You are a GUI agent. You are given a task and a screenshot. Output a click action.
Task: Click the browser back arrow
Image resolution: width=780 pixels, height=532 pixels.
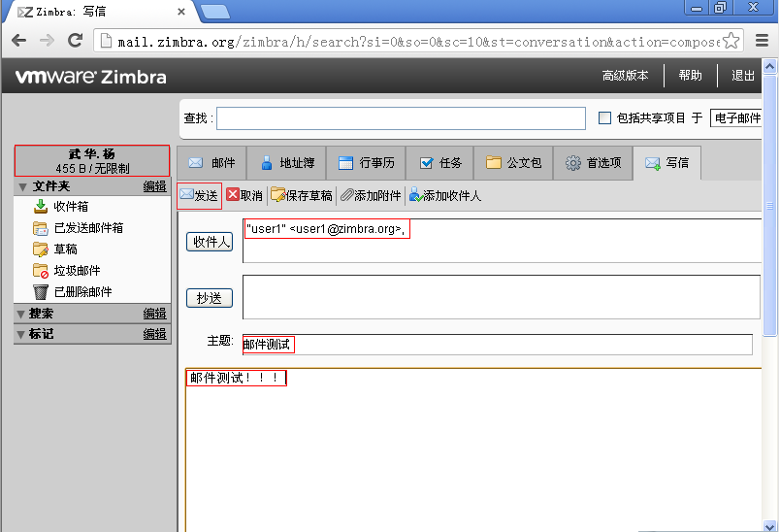18,41
